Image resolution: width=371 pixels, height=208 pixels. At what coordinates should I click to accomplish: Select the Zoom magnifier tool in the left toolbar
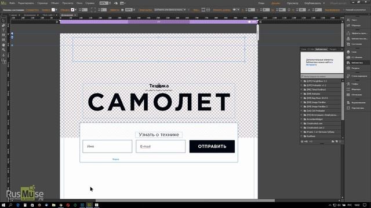point(3,50)
